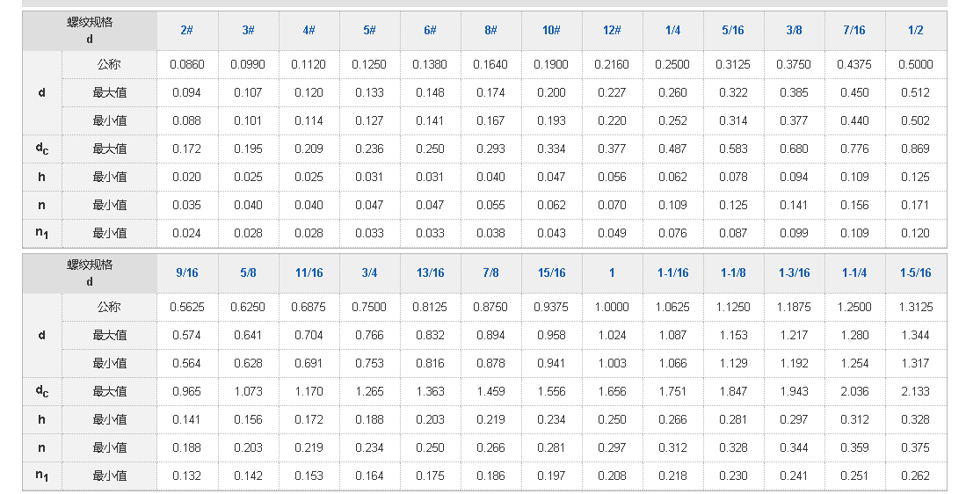Select the 1-1/8 thread size link
This screenshot has height=494, width=966.
(x=733, y=273)
